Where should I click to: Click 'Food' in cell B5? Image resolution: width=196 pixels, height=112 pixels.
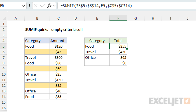coord(37,46)
